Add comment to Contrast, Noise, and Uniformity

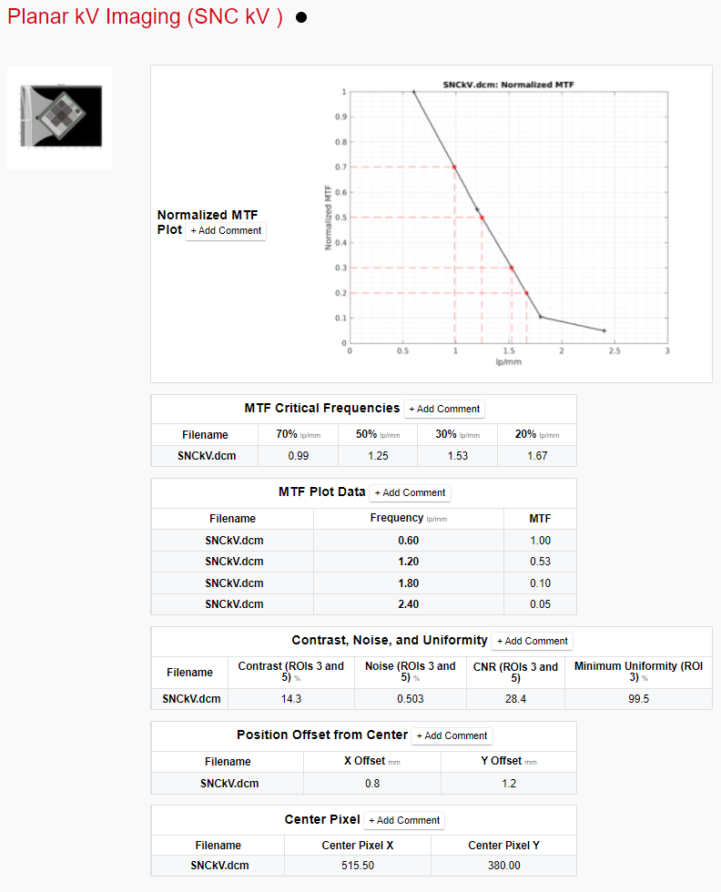pos(532,641)
